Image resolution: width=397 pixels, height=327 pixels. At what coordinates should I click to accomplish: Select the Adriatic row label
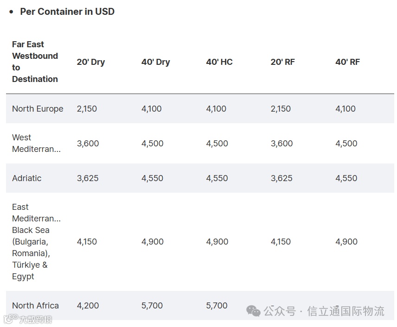(27, 178)
